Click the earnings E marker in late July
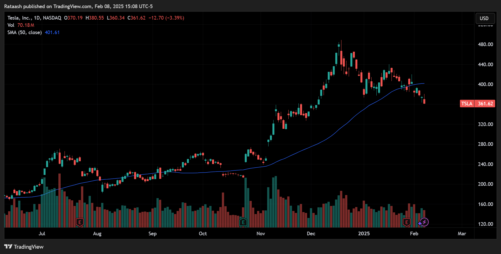 tap(80, 222)
